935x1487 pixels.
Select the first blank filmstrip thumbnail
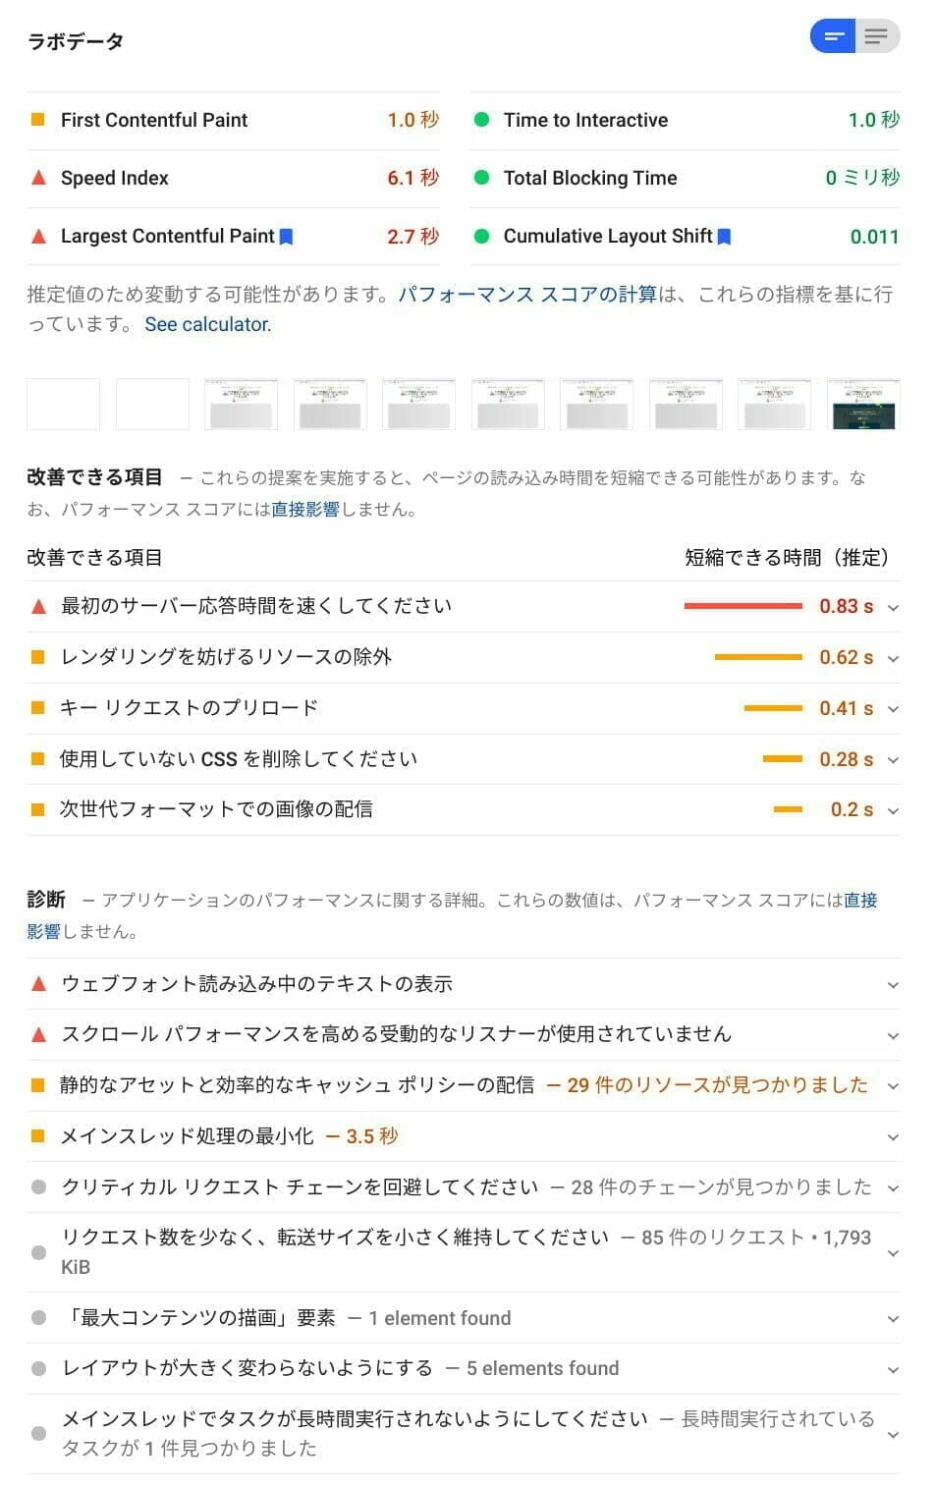(63, 404)
